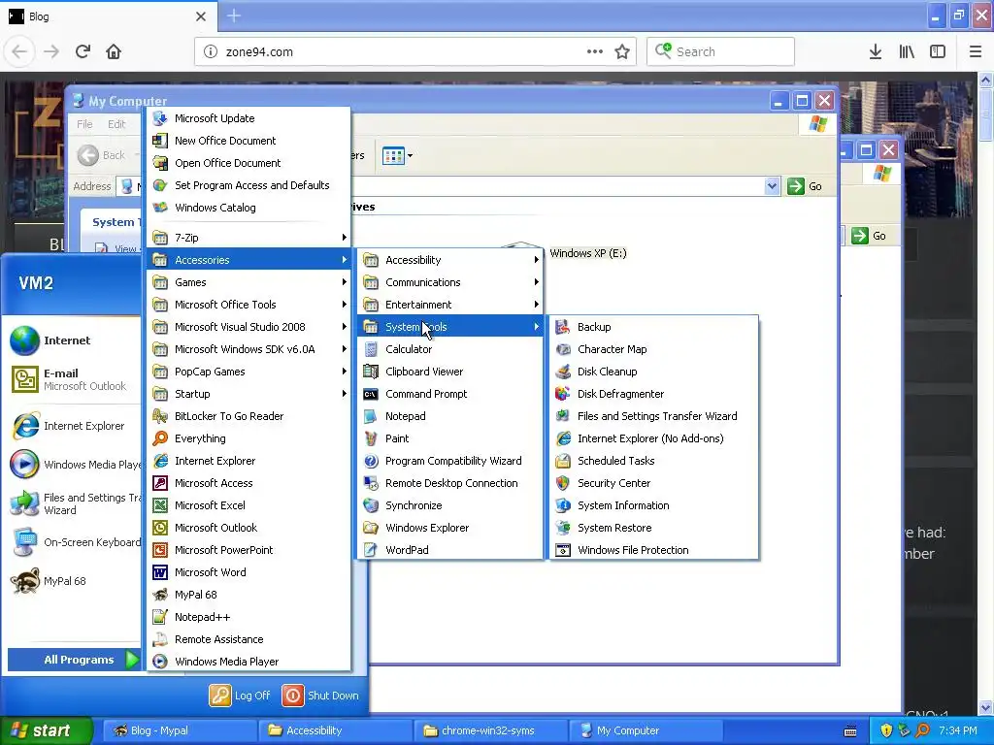This screenshot has height=745, width=994.
Task: Open the browser hamburger menu
Action: point(976,52)
